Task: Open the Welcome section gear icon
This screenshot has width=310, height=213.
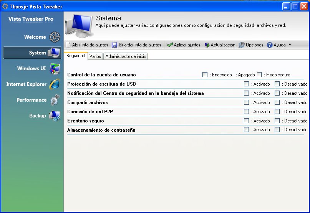Action: pyautogui.click(x=55, y=37)
